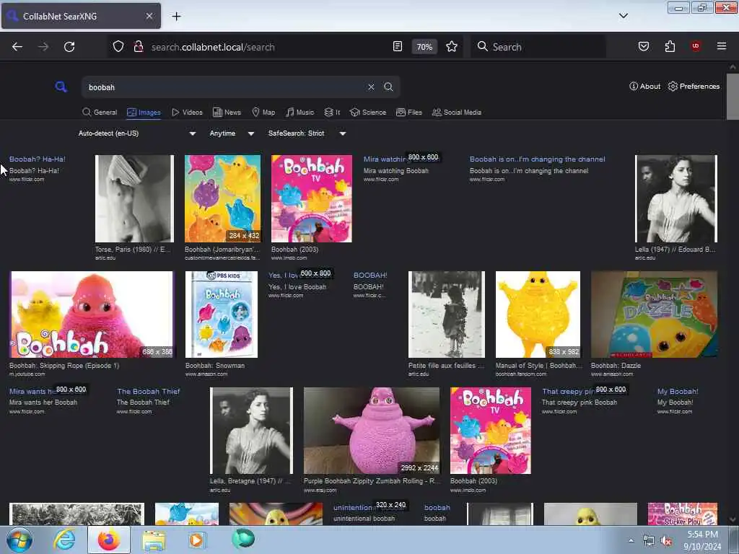Open the uBlock Origin extension icon
The height and width of the screenshot is (554, 739).
pyautogui.click(x=695, y=46)
